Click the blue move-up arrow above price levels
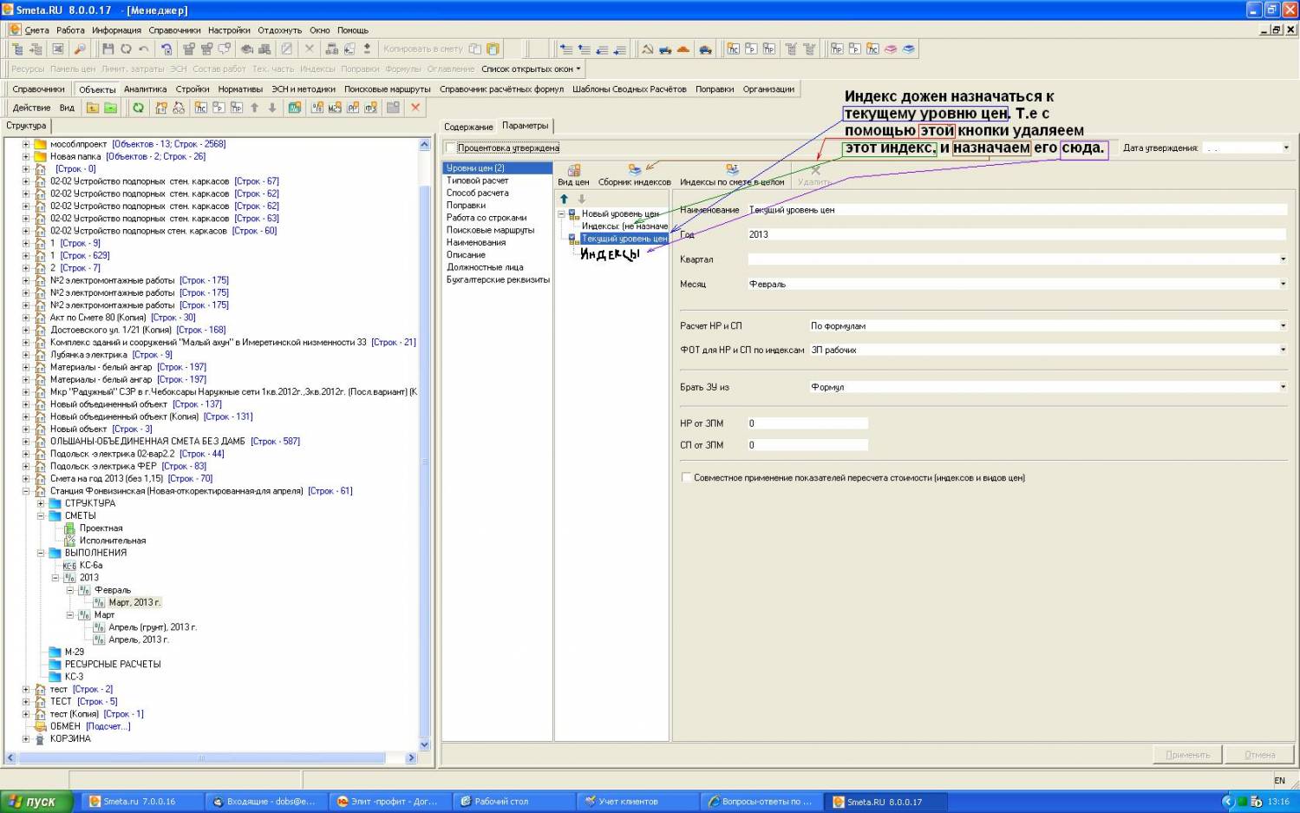The width and height of the screenshot is (1300, 813). 564,199
